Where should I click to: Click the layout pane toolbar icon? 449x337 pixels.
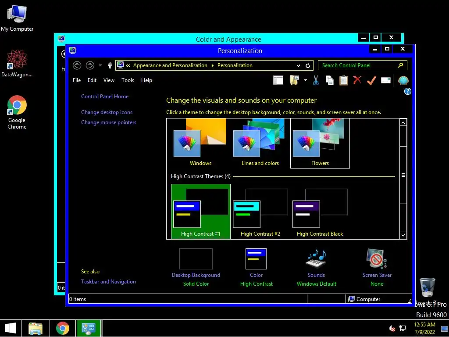tap(278, 80)
